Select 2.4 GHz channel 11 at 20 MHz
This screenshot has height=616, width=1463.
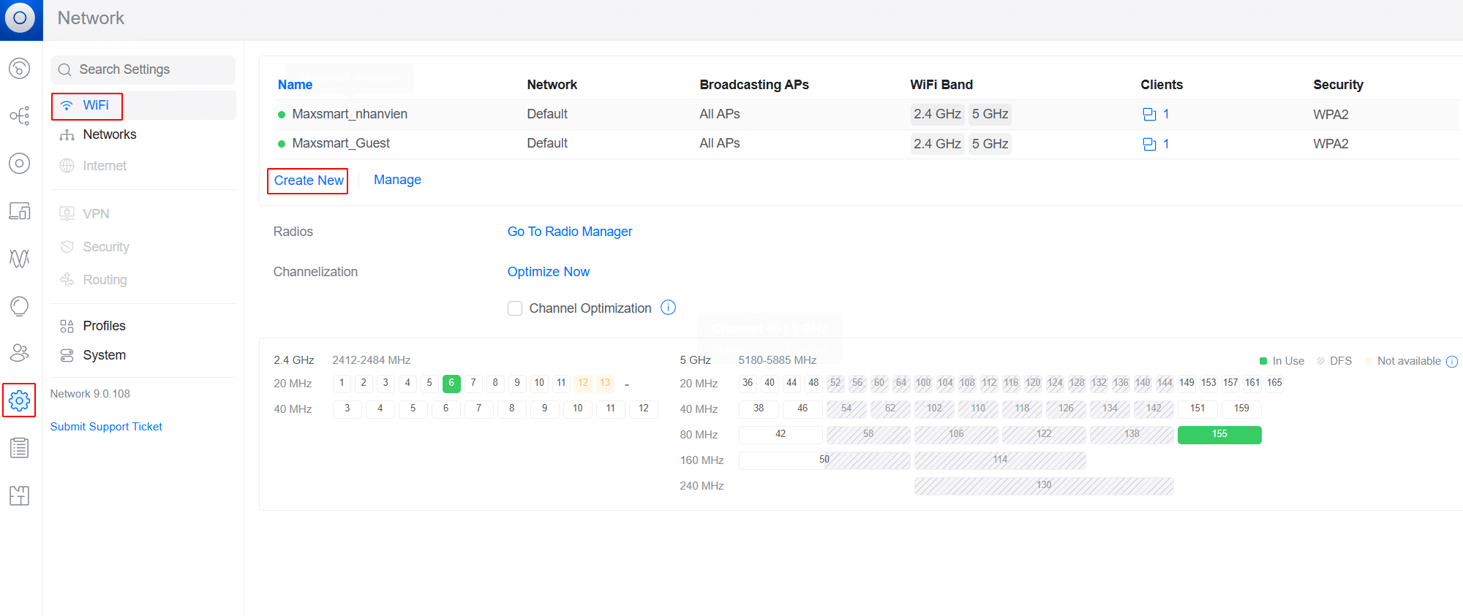coord(561,384)
